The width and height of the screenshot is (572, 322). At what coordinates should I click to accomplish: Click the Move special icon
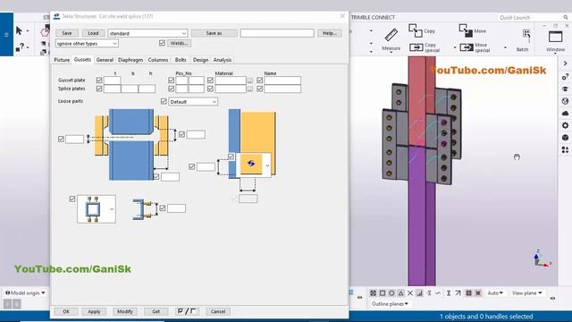pos(467,47)
